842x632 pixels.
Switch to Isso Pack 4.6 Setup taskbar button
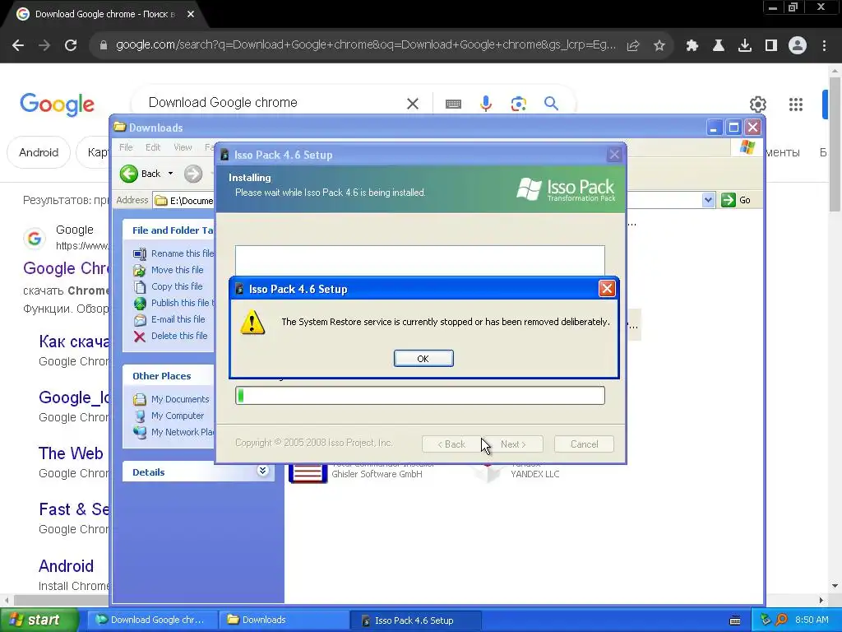click(415, 620)
